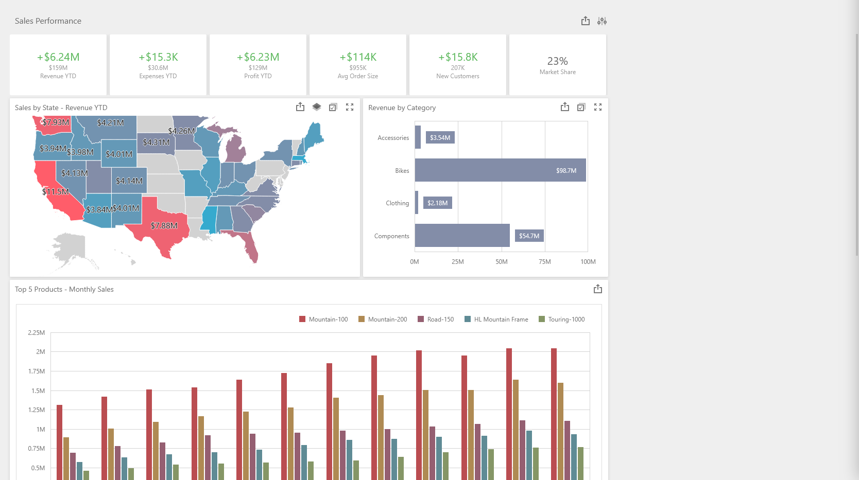Export the Sales by State map
Screen dimensions: 859x480
300,107
